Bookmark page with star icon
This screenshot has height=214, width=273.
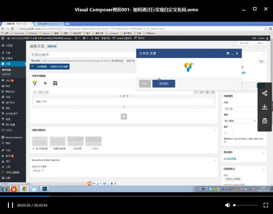click(265, 29)
